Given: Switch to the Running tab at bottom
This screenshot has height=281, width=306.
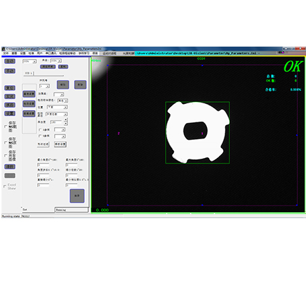Looking at the screenshot, I should pos(71,210).
